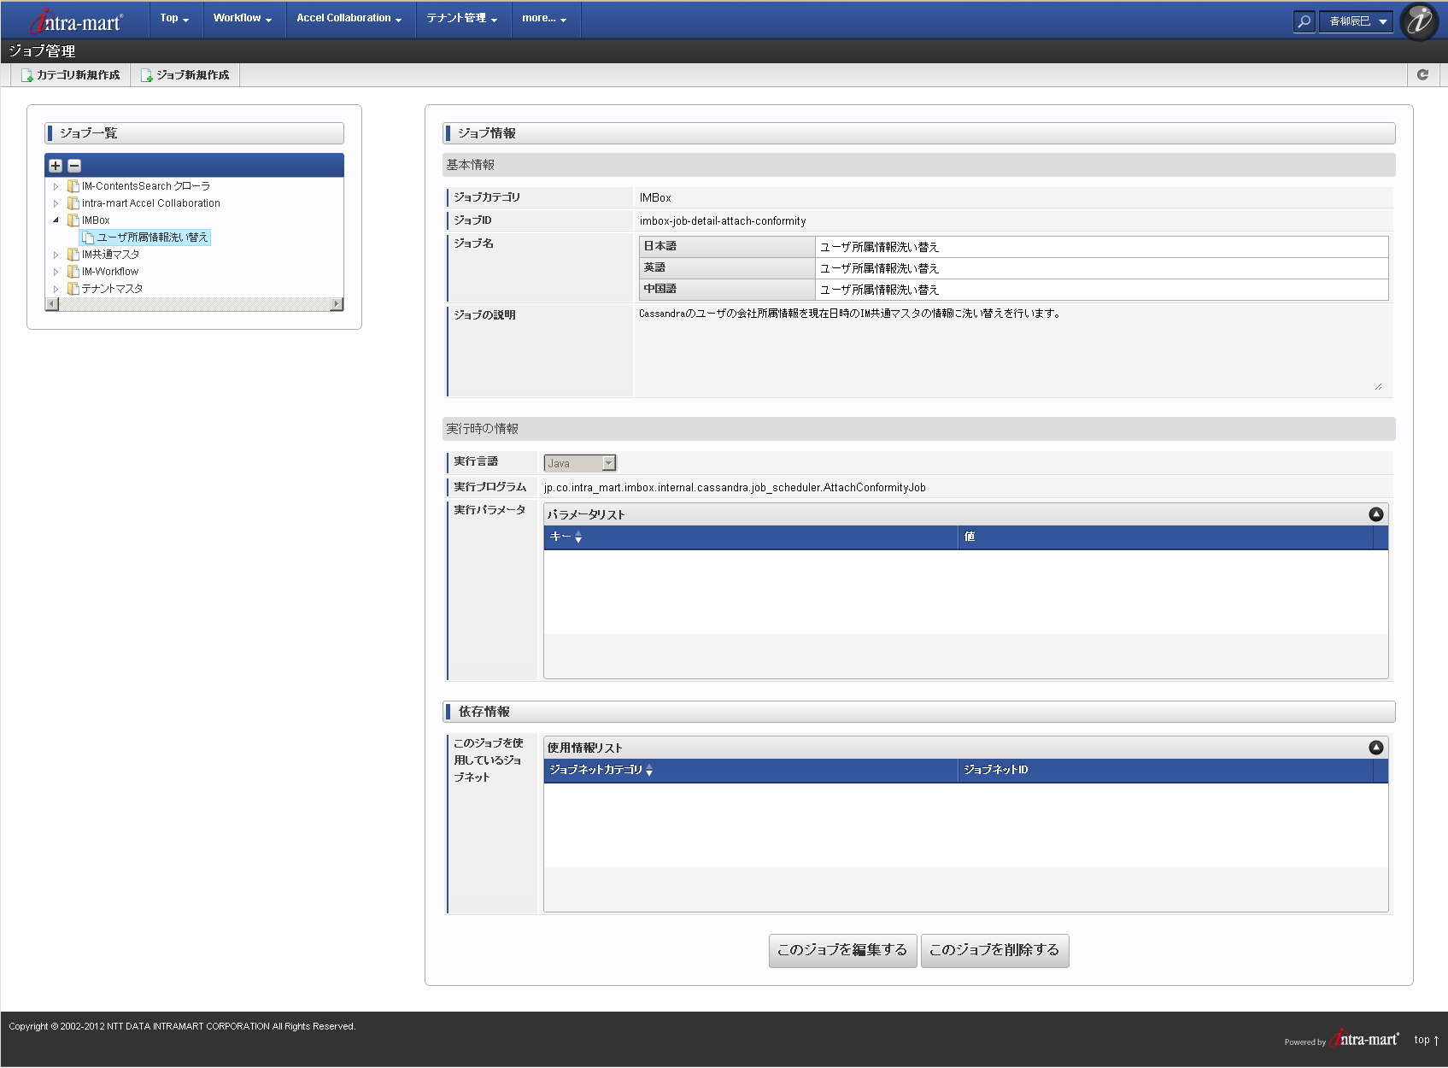Click the このジョブを編集する button
This screenshot has width=1448, height=1068.
842,950
